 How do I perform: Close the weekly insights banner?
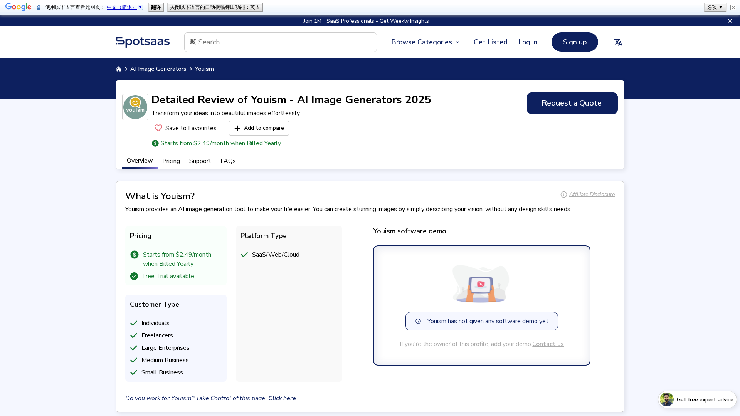[730, 21]
